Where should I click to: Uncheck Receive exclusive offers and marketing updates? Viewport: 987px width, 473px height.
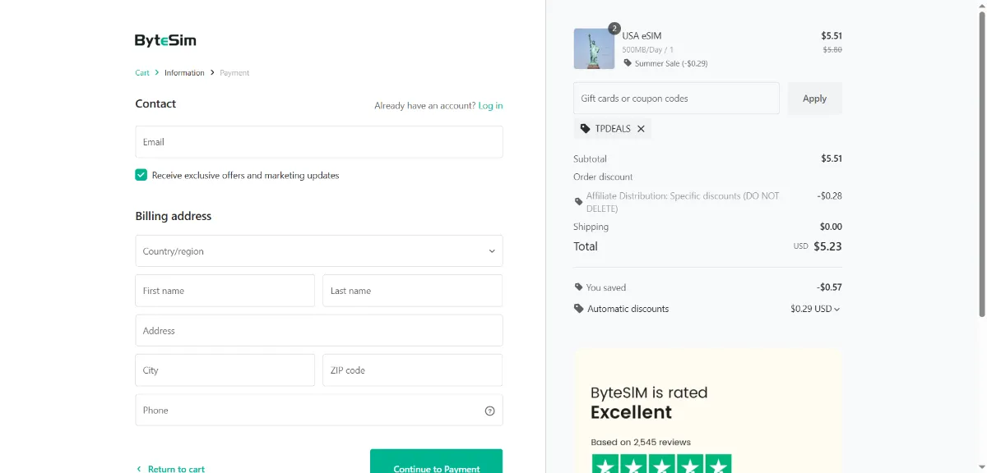(141, 175)
